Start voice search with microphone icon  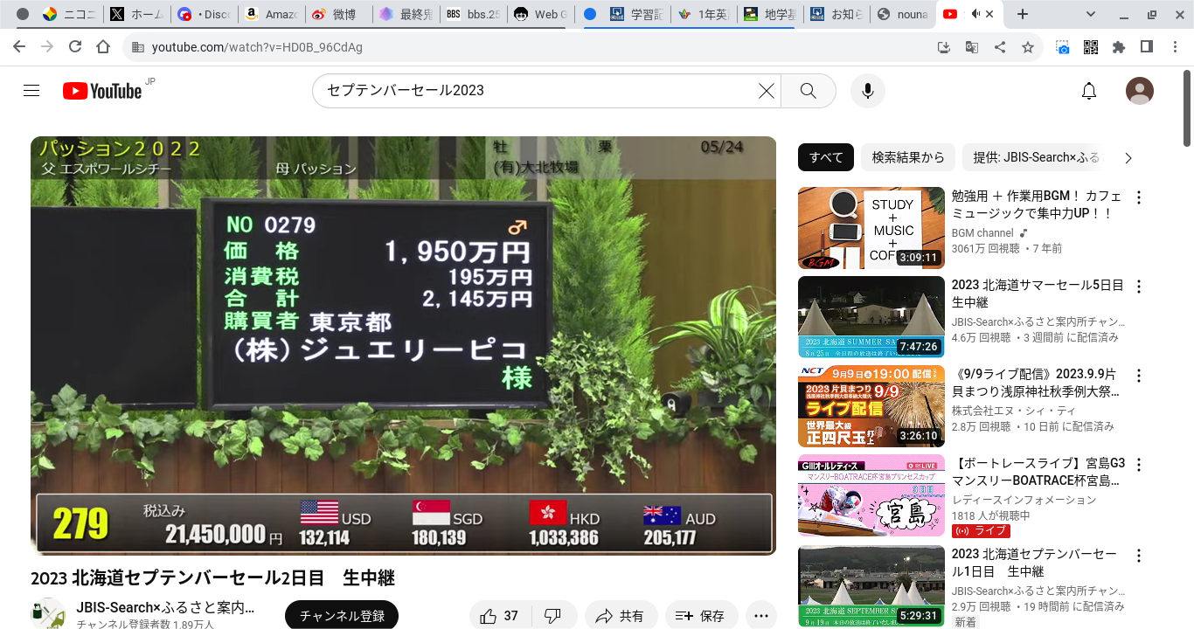click(867, 91)
